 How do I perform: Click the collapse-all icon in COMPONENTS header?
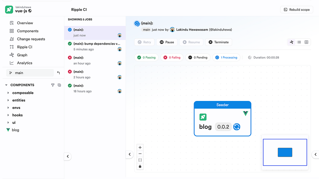59,85
